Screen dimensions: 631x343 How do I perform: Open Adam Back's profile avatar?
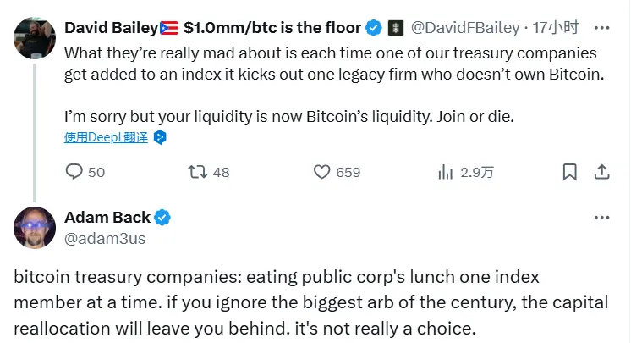coord(35,228)
